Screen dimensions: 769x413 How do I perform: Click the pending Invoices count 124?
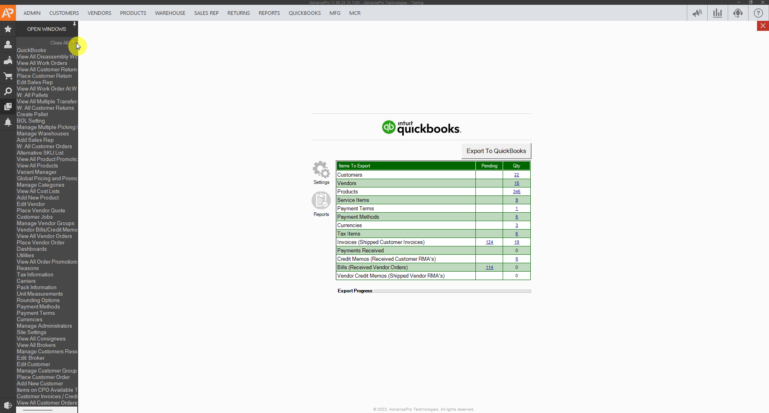pos(489,242)
